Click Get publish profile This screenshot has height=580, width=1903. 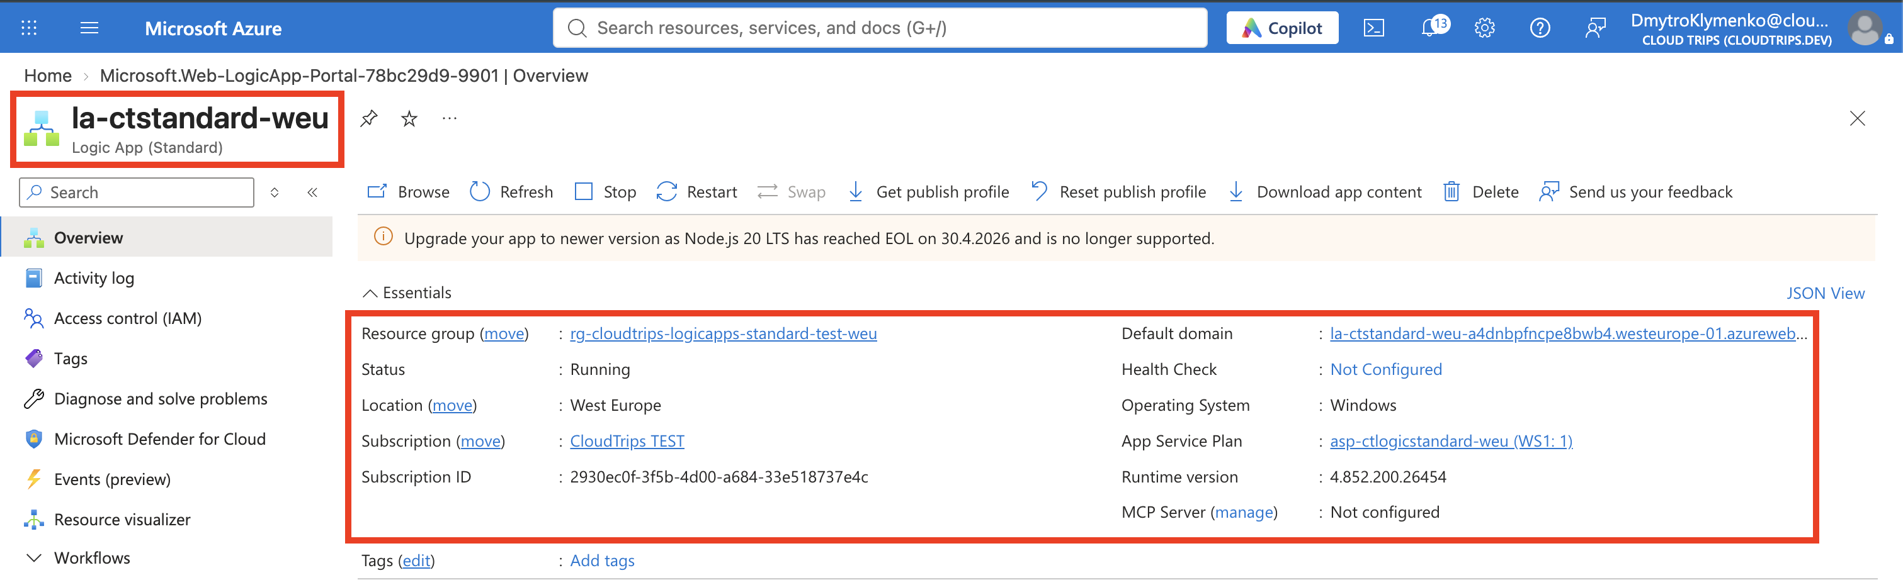click(x=928, y=192)
